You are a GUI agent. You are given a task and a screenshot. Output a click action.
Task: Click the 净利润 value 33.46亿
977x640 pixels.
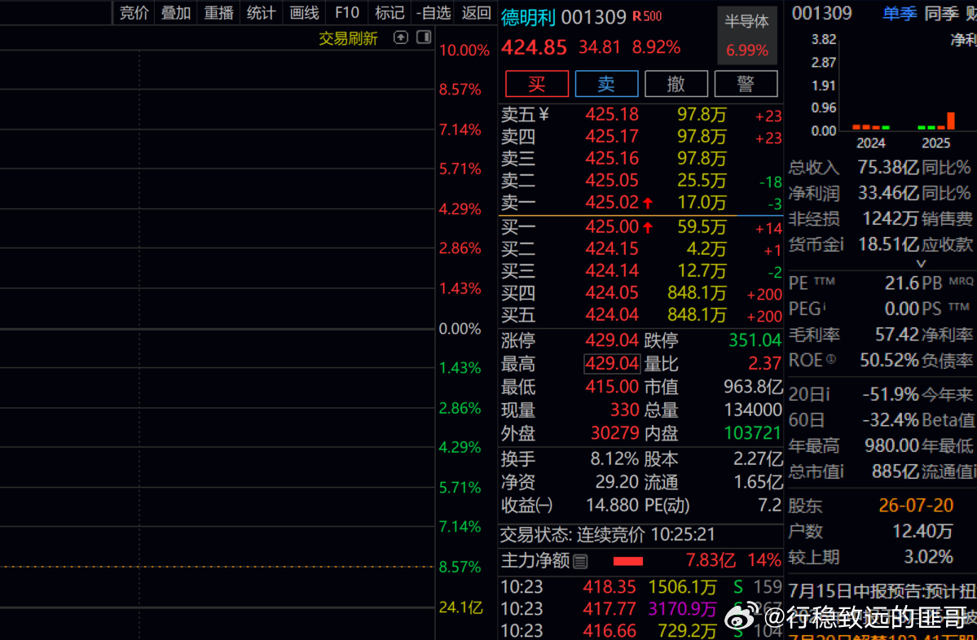888,193
